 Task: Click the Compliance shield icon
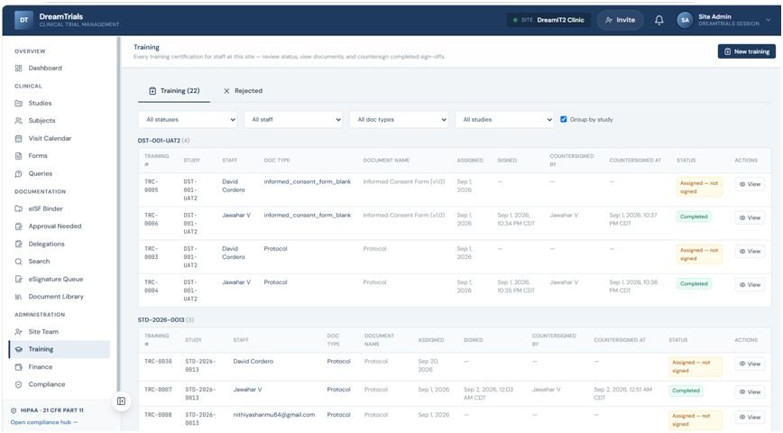pyautogui.click(x=18, y=384)
